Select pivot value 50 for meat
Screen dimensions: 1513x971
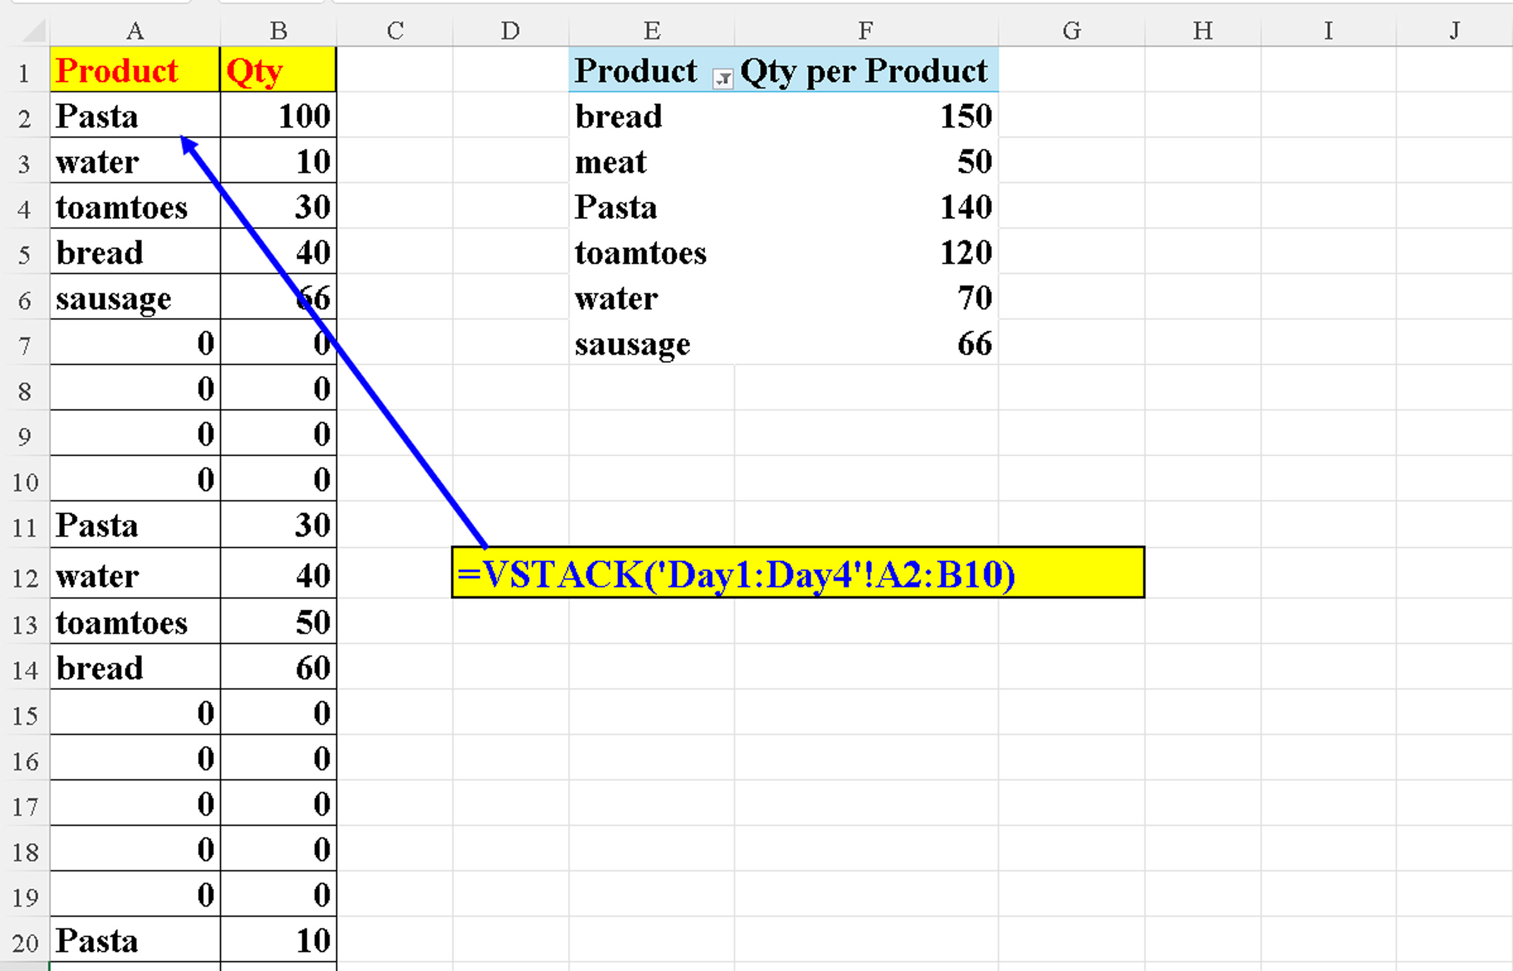(867, 161)
